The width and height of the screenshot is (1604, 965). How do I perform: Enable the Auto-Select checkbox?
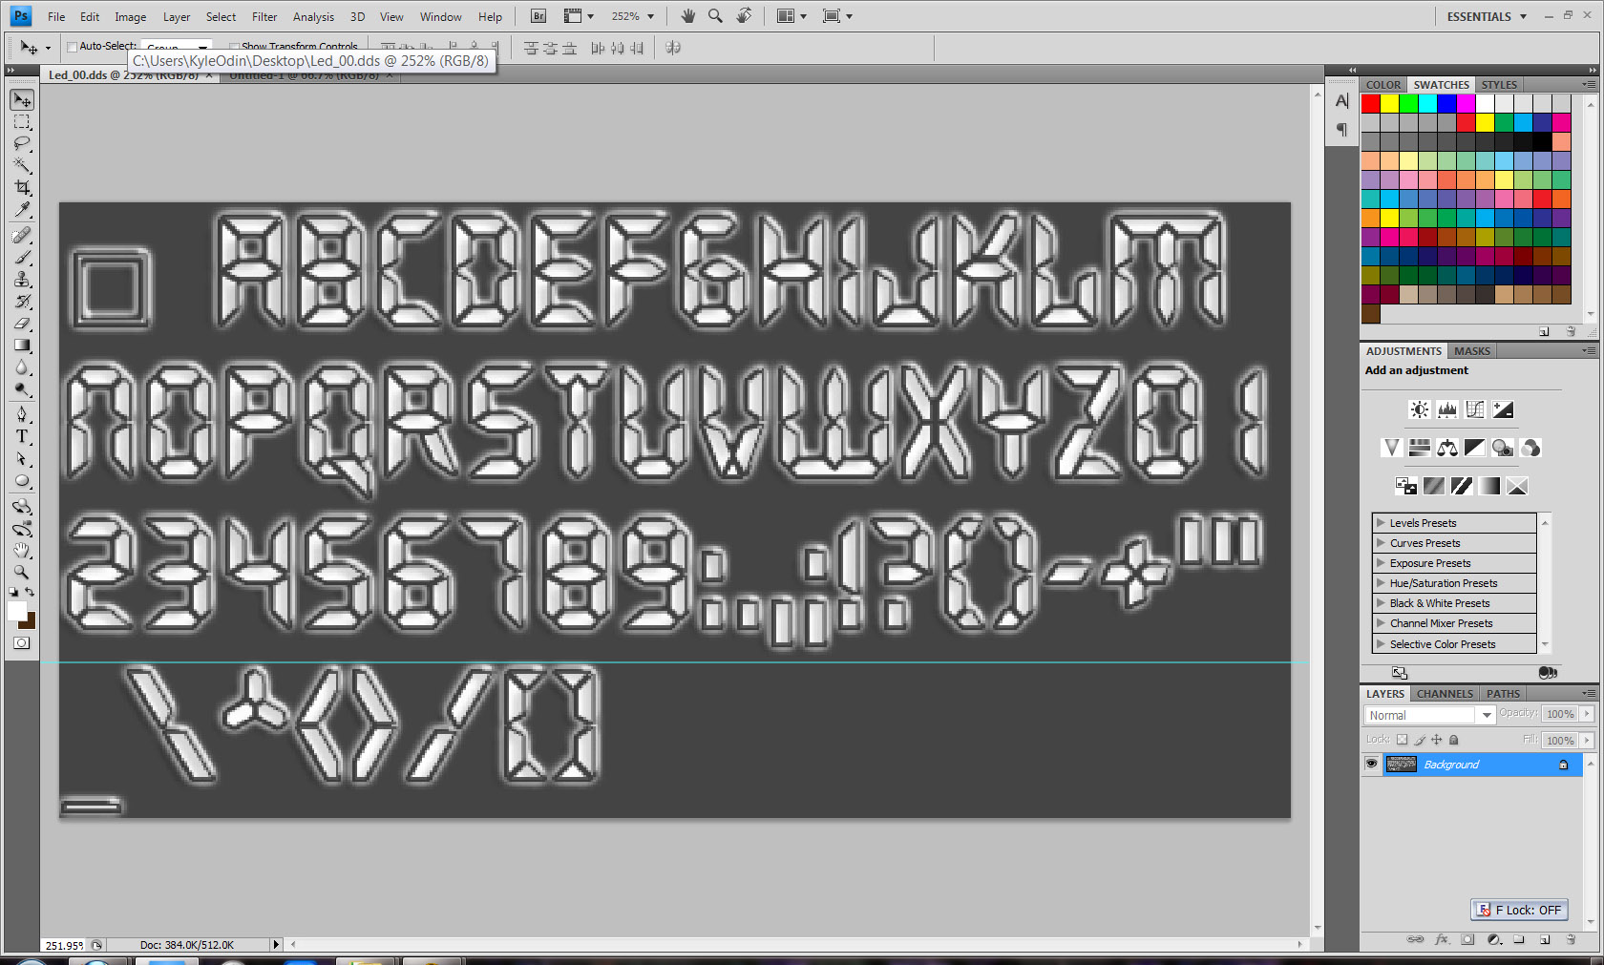(72, 47)
